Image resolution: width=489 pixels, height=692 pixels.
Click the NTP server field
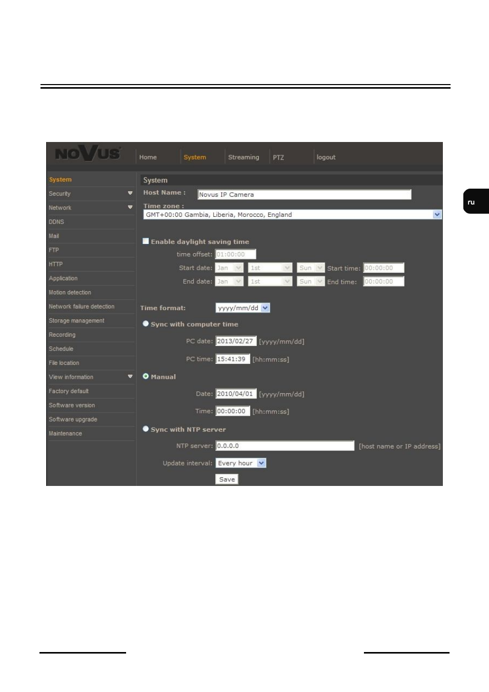285,446
